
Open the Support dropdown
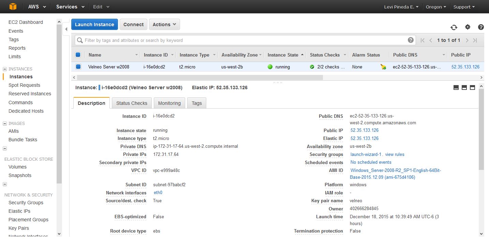(464, 7)
